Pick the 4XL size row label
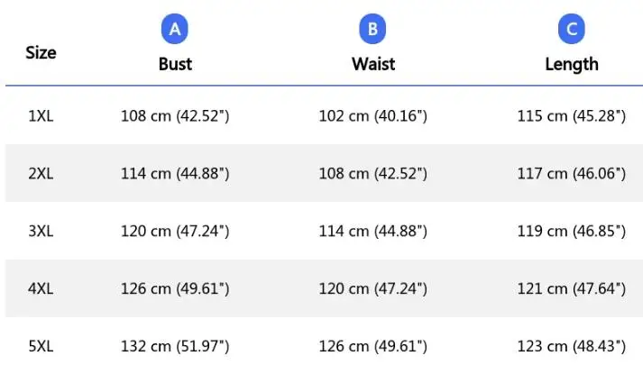Image resolution: width=643 pixels, height=383 pixels. coord(41,289)
